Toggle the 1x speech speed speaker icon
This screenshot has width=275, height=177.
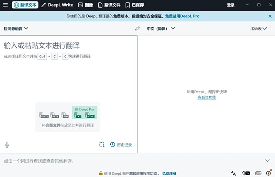pos(246,173)
